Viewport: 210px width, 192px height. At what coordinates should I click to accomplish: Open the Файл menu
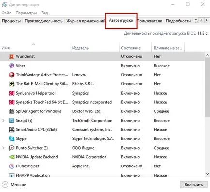coord(6,13)
